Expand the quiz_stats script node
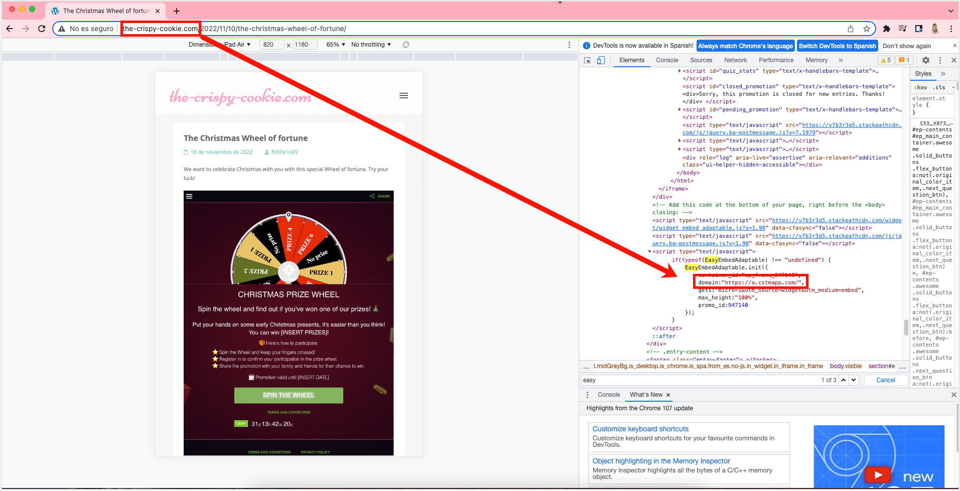Image resolution: width=960 pixels, height=491 pixels. [679, 71]
